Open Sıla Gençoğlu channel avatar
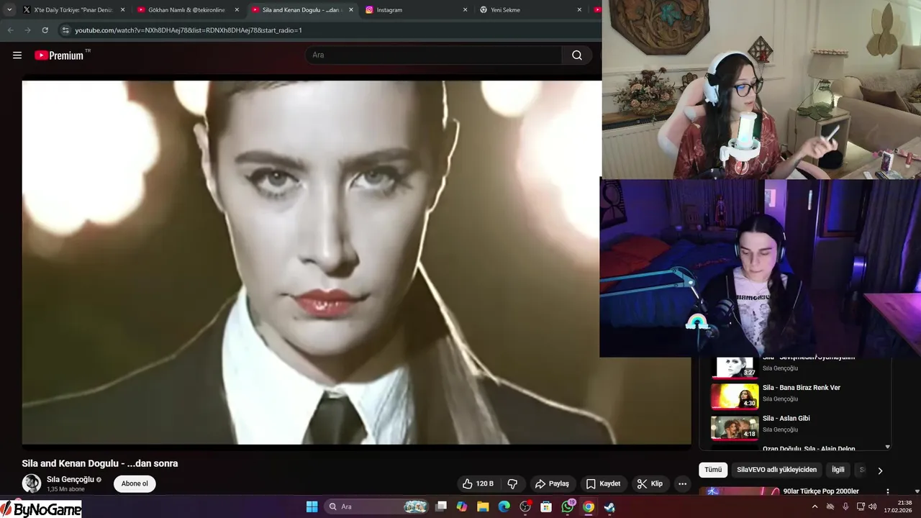Screen dimensions: 921x518 click(x=32, y=483)
